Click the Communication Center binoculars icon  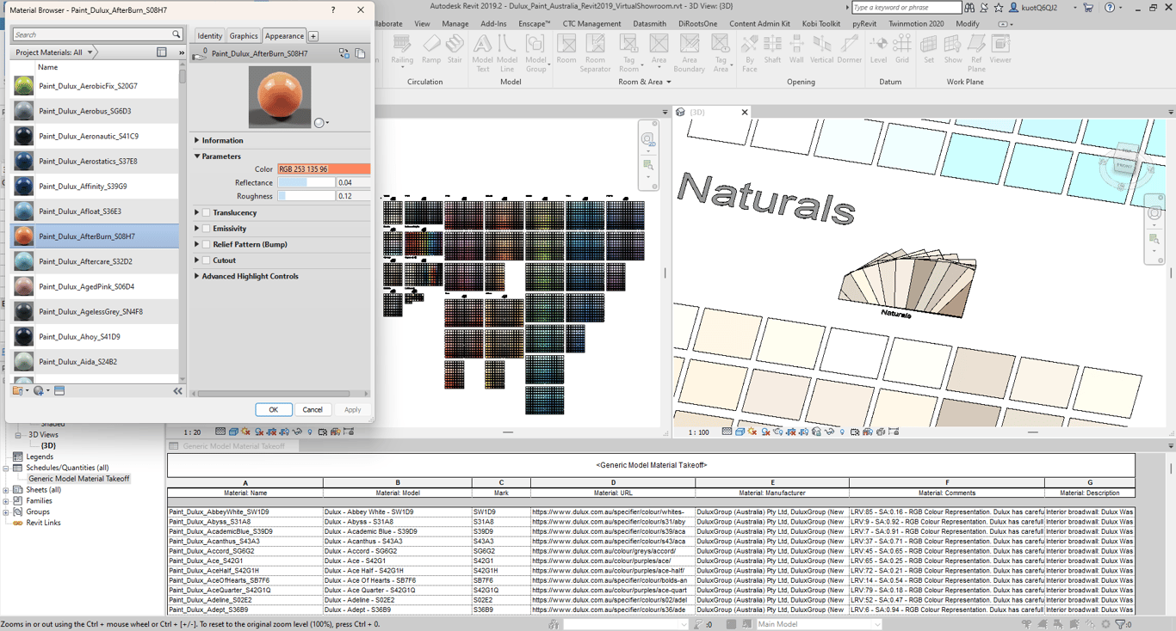969,8
